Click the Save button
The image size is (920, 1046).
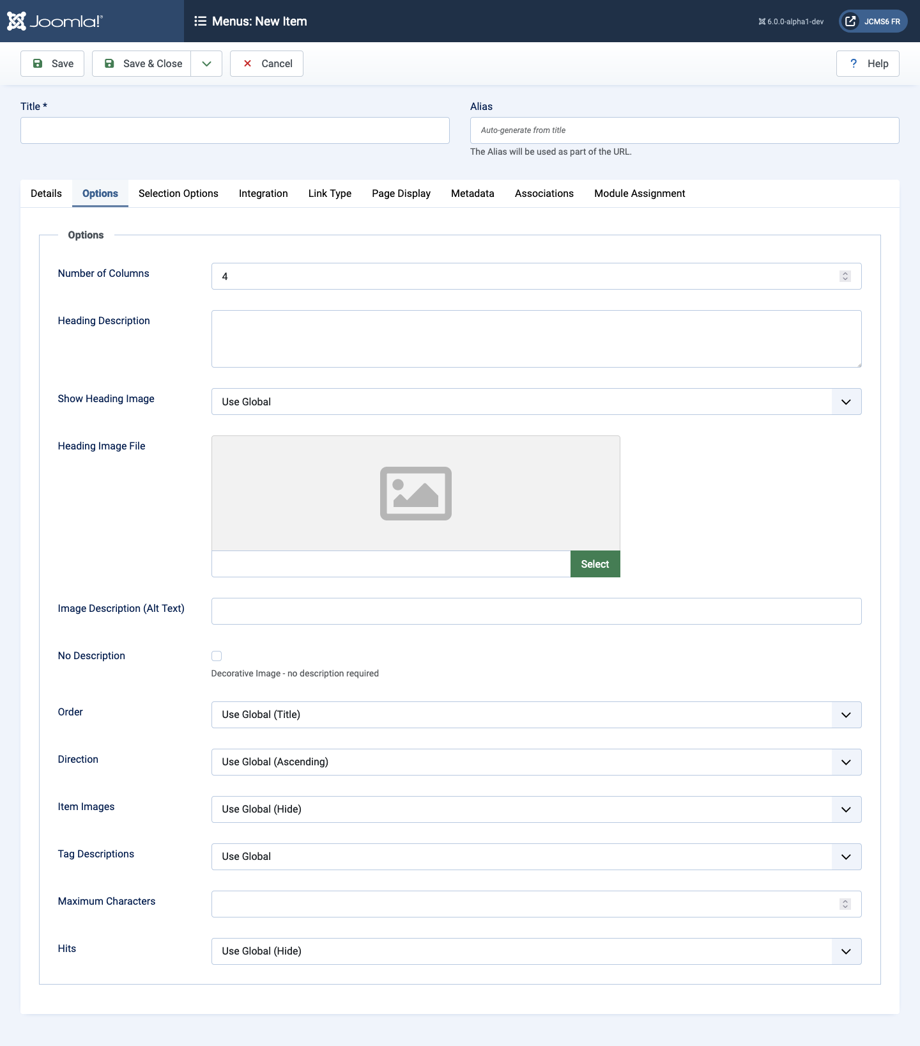click(52, 63)
